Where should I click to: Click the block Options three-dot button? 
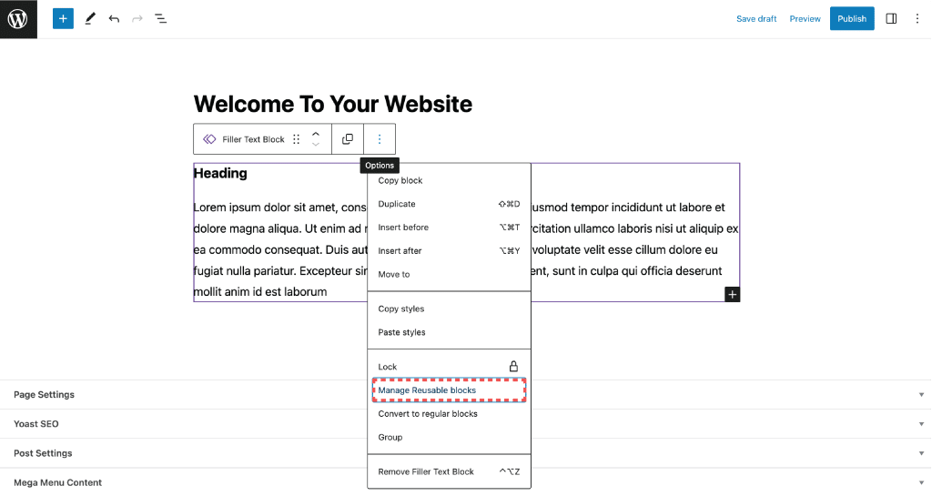pos(380,139)
